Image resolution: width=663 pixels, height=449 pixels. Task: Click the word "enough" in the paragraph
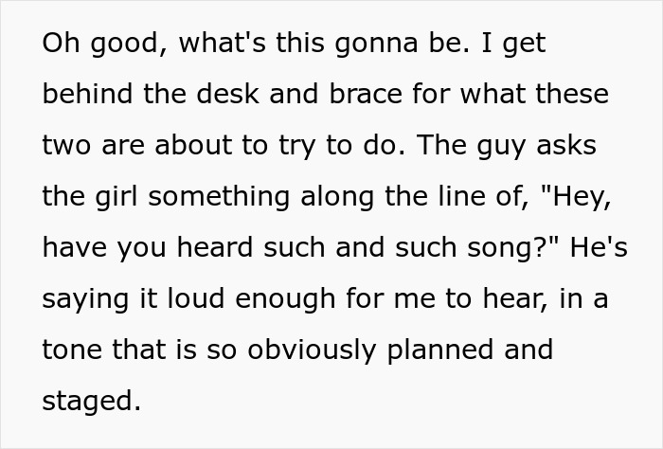click(x=285, y=300)
